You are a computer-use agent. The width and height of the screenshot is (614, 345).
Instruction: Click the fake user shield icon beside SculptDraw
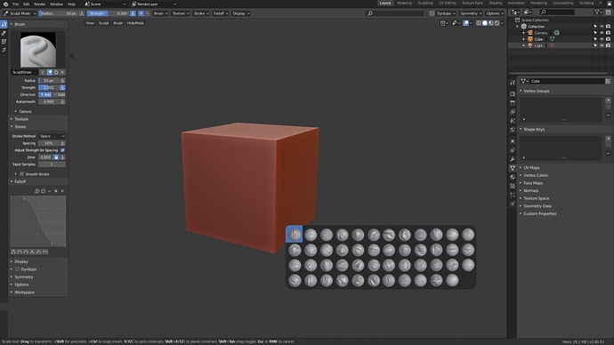click(x=50, y=72)
